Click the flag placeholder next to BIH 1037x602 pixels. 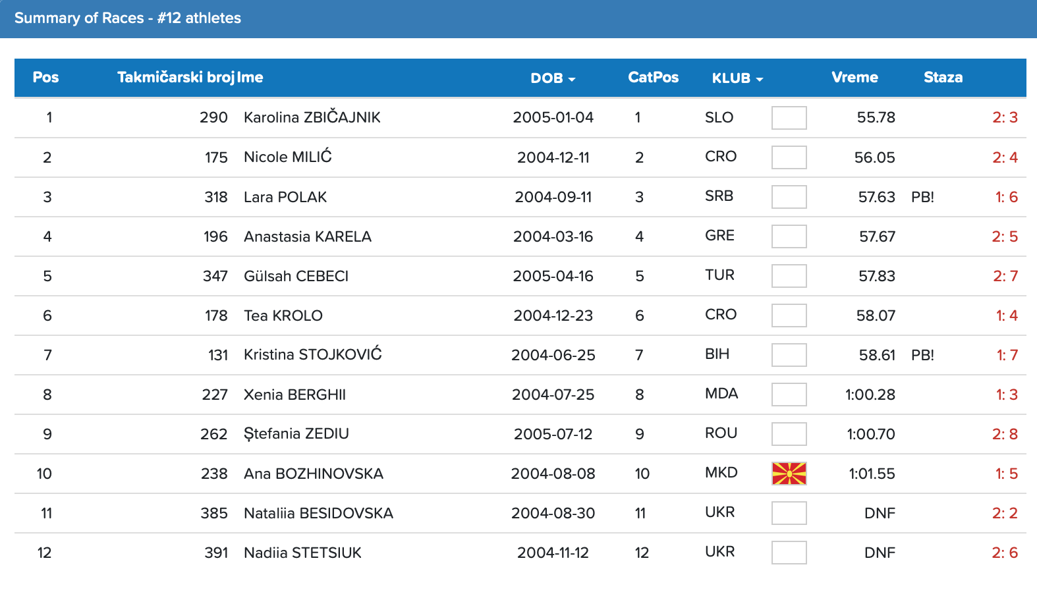789,355
